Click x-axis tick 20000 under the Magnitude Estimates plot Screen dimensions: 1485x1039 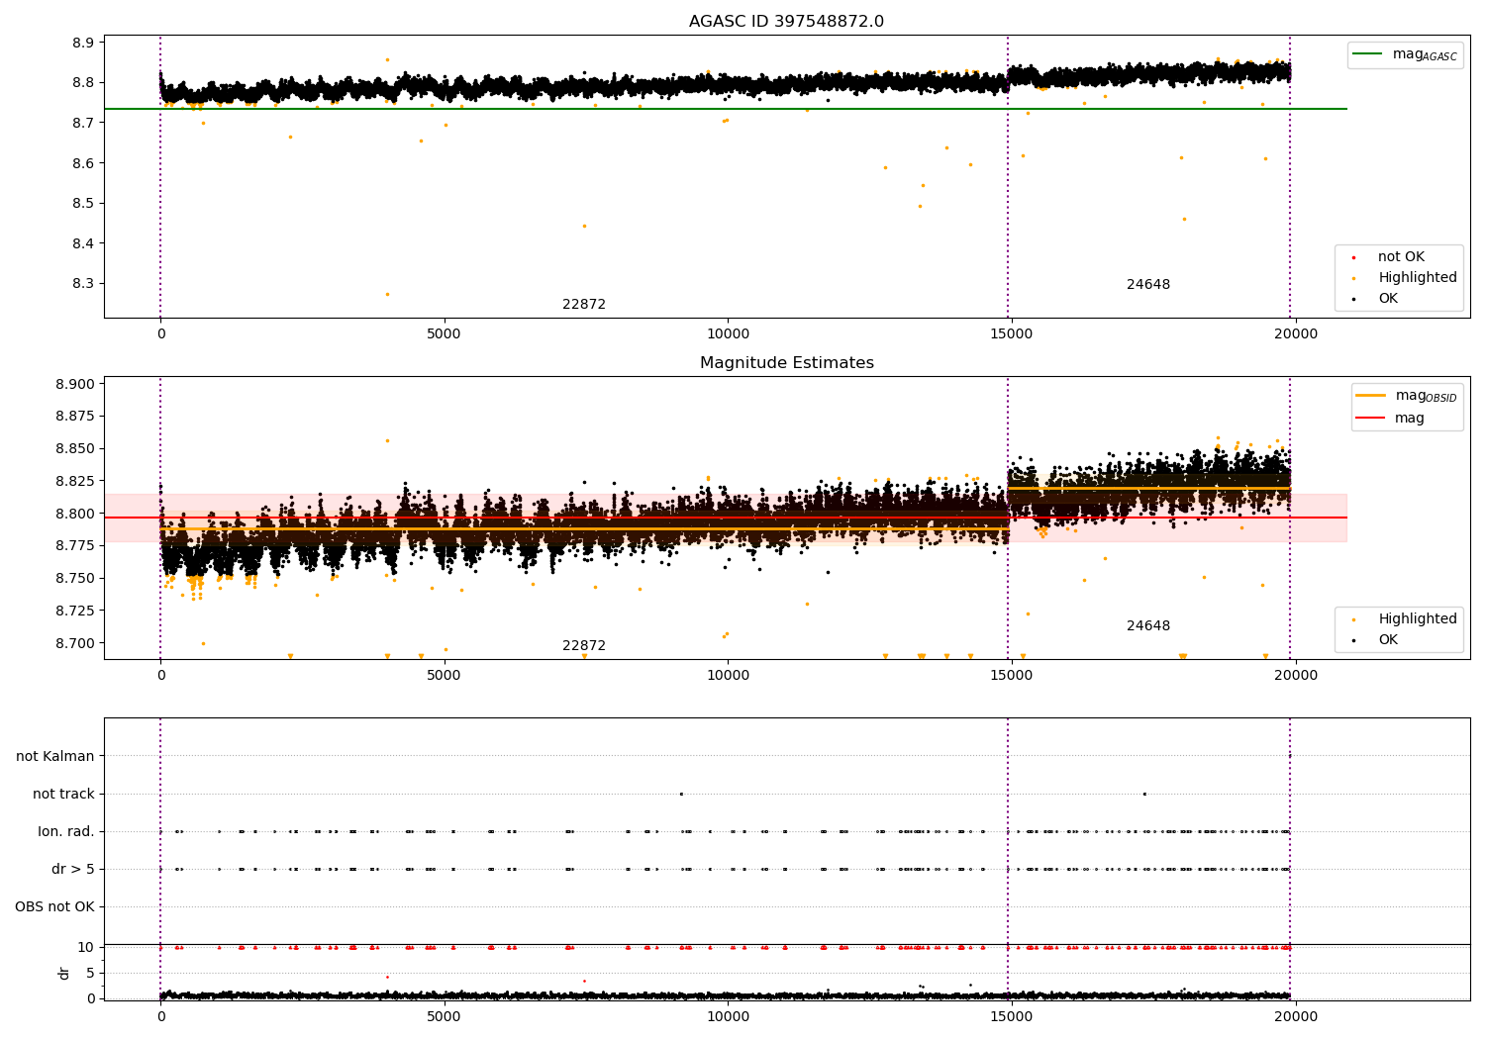point(1296,676)
